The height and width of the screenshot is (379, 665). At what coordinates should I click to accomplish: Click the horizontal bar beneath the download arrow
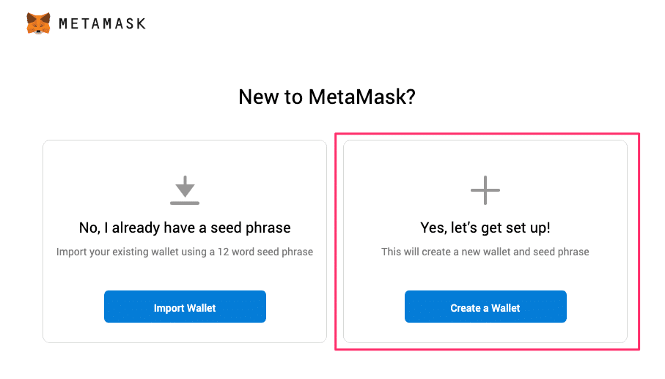pyautogui.click(x=185, y=203)
